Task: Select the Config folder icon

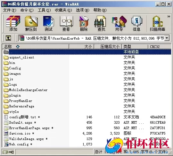Action: click(x=6, y=68)
